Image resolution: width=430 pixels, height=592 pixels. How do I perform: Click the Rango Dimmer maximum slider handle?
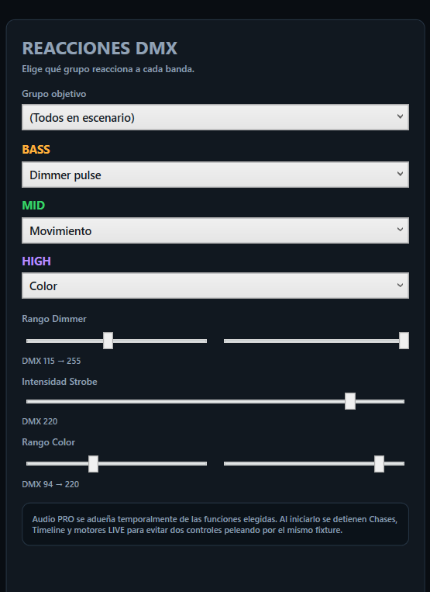tap(404, 341)
